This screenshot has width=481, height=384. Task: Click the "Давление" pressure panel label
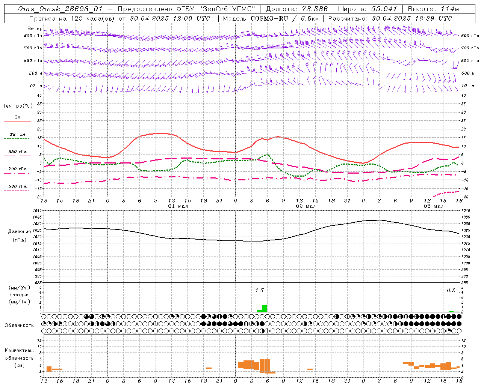click(x=20, y=232)
